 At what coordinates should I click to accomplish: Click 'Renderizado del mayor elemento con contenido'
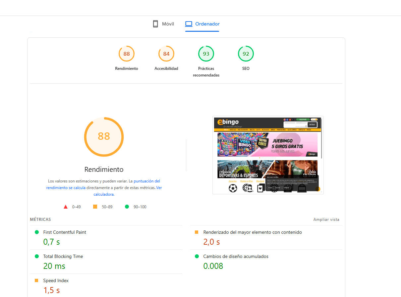pyautogui.click(x=253, y=232)
